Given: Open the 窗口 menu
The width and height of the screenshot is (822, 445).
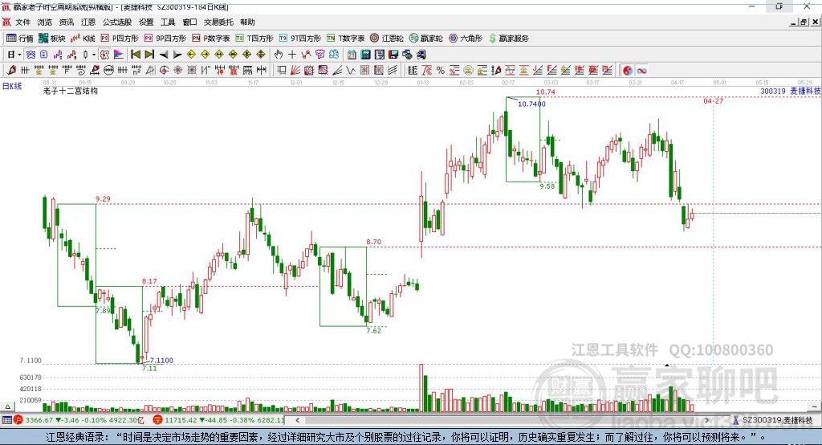Looking at the screenshot, I should pos(189,22).
